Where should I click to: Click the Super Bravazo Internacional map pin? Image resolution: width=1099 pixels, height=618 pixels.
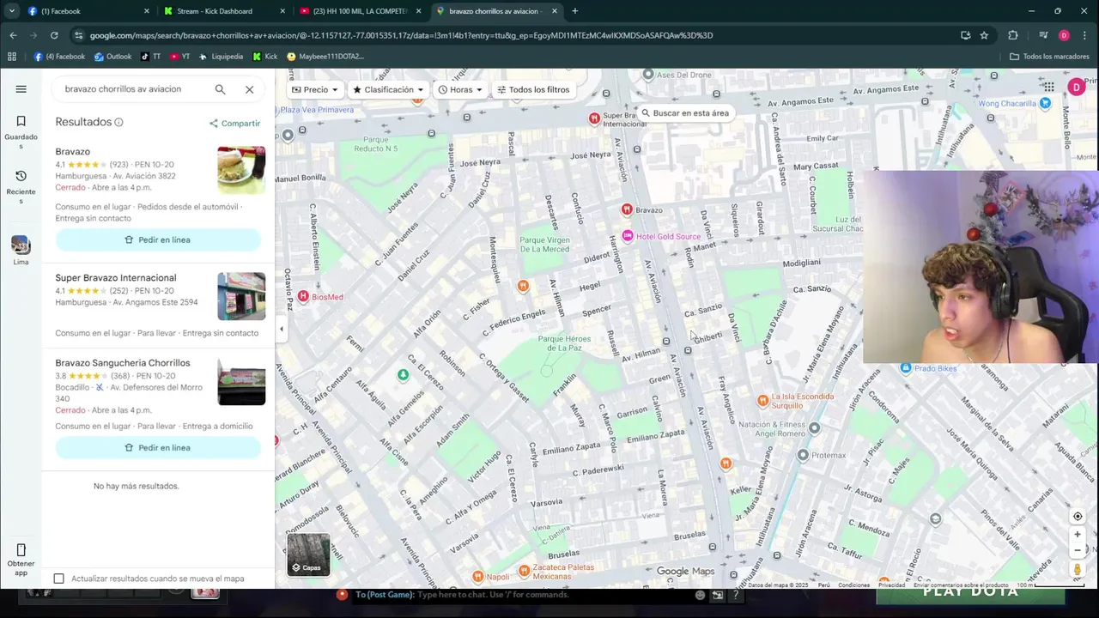coord(594,118)
